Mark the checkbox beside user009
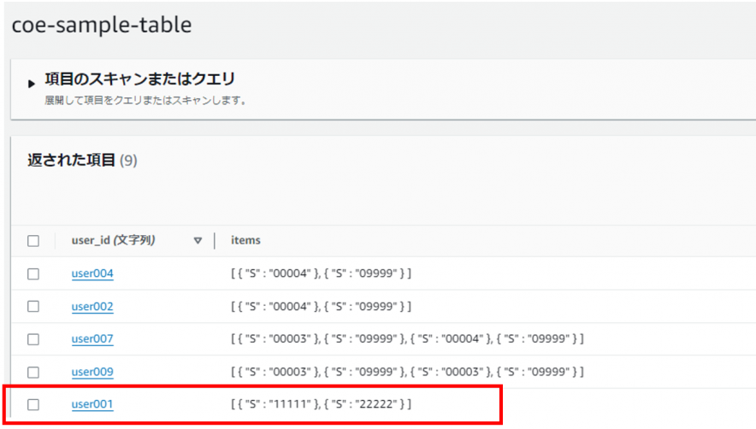Image resolution: width=756 pixels, height=429 pixels. coord(33,372)
